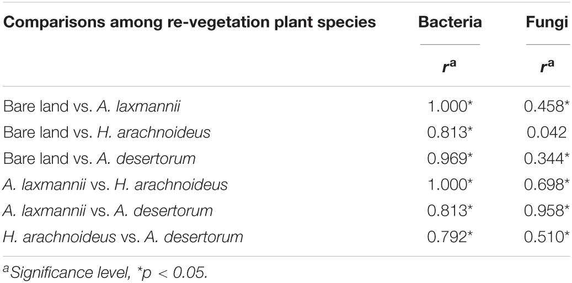
Task: Click the 0.698* fungi value
Action: coord(547,185)
